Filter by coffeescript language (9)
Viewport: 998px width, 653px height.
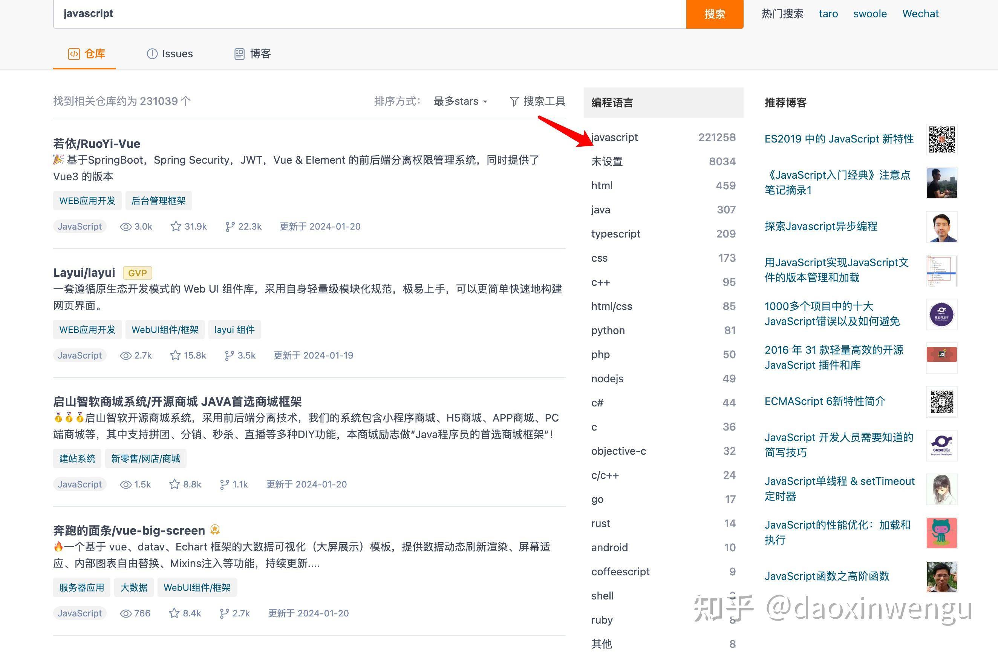pyautogui.click(x=663, y=572)
